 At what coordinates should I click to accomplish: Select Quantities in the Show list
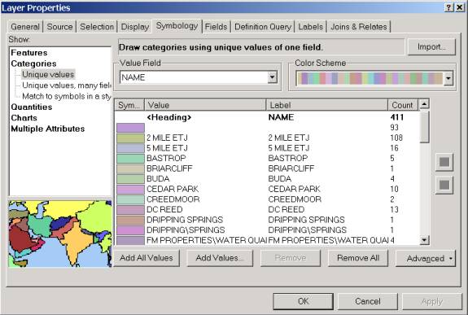32,107
